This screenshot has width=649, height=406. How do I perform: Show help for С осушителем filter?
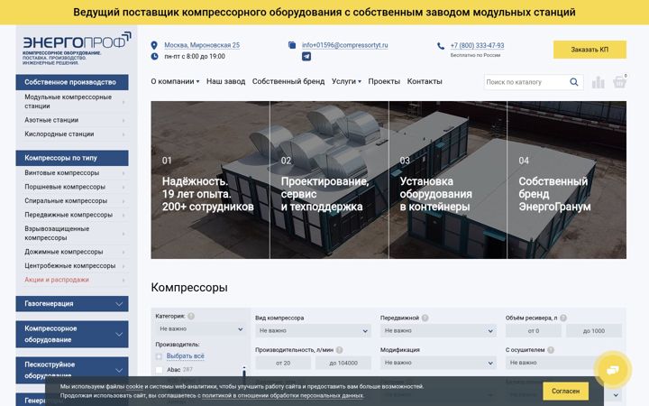tap(551, 350)
